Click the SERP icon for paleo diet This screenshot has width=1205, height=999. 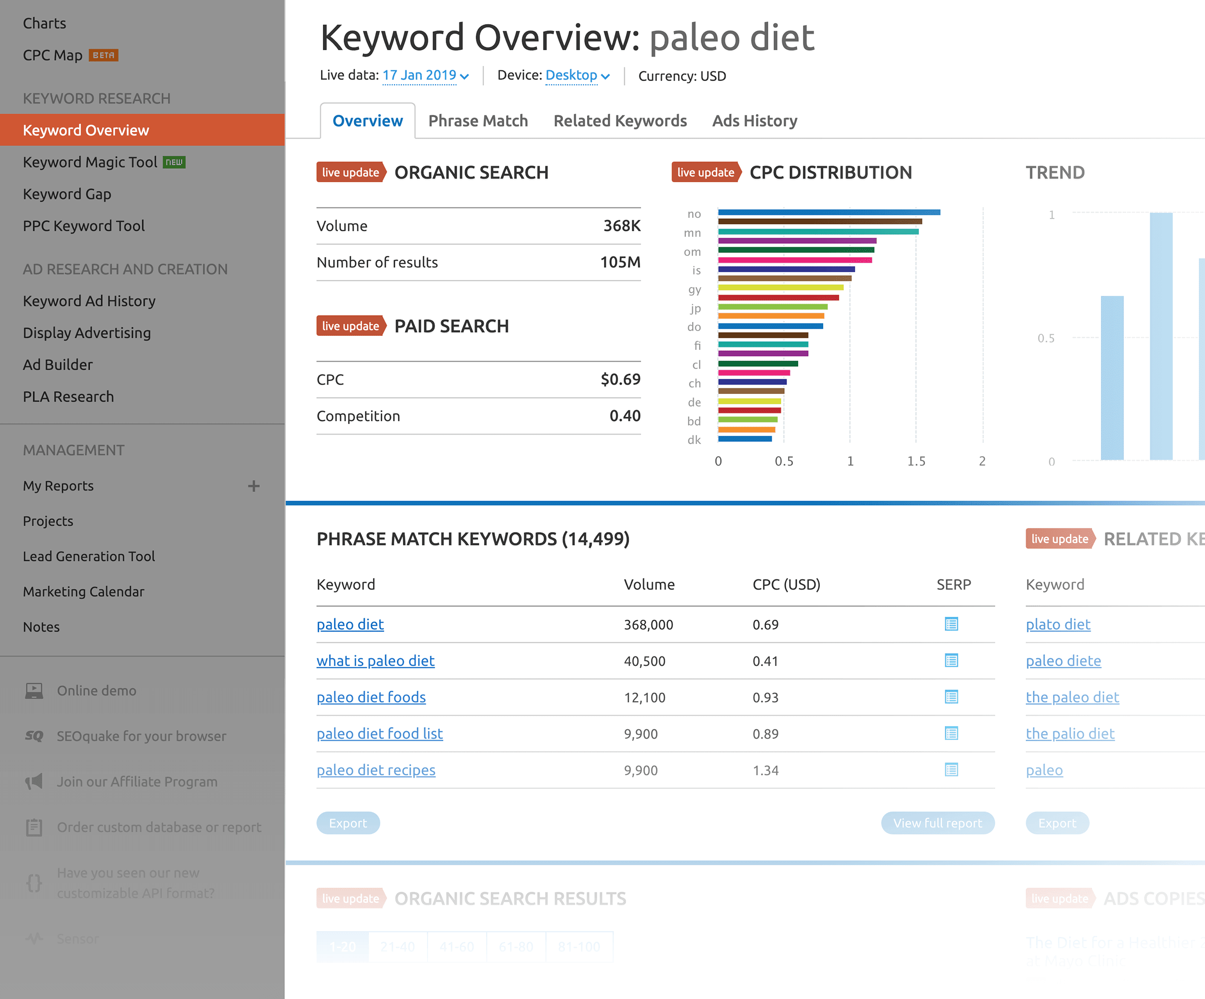[951, 624]
